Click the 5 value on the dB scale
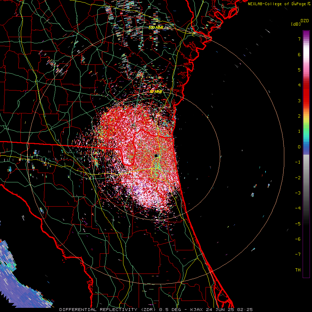The height and width of the screenshot is (312, 312). [x=299, y=70]
